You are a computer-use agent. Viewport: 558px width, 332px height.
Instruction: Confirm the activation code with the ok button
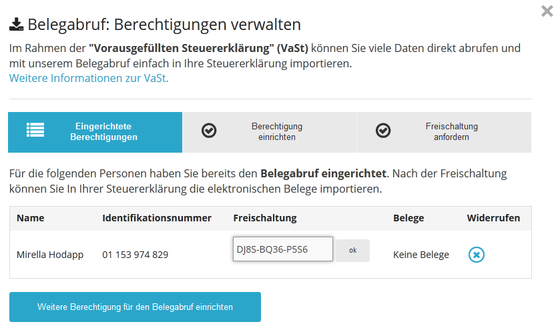tap(352, 250)
